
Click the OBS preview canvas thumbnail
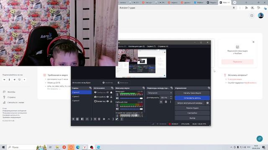(x=141, y=63)
